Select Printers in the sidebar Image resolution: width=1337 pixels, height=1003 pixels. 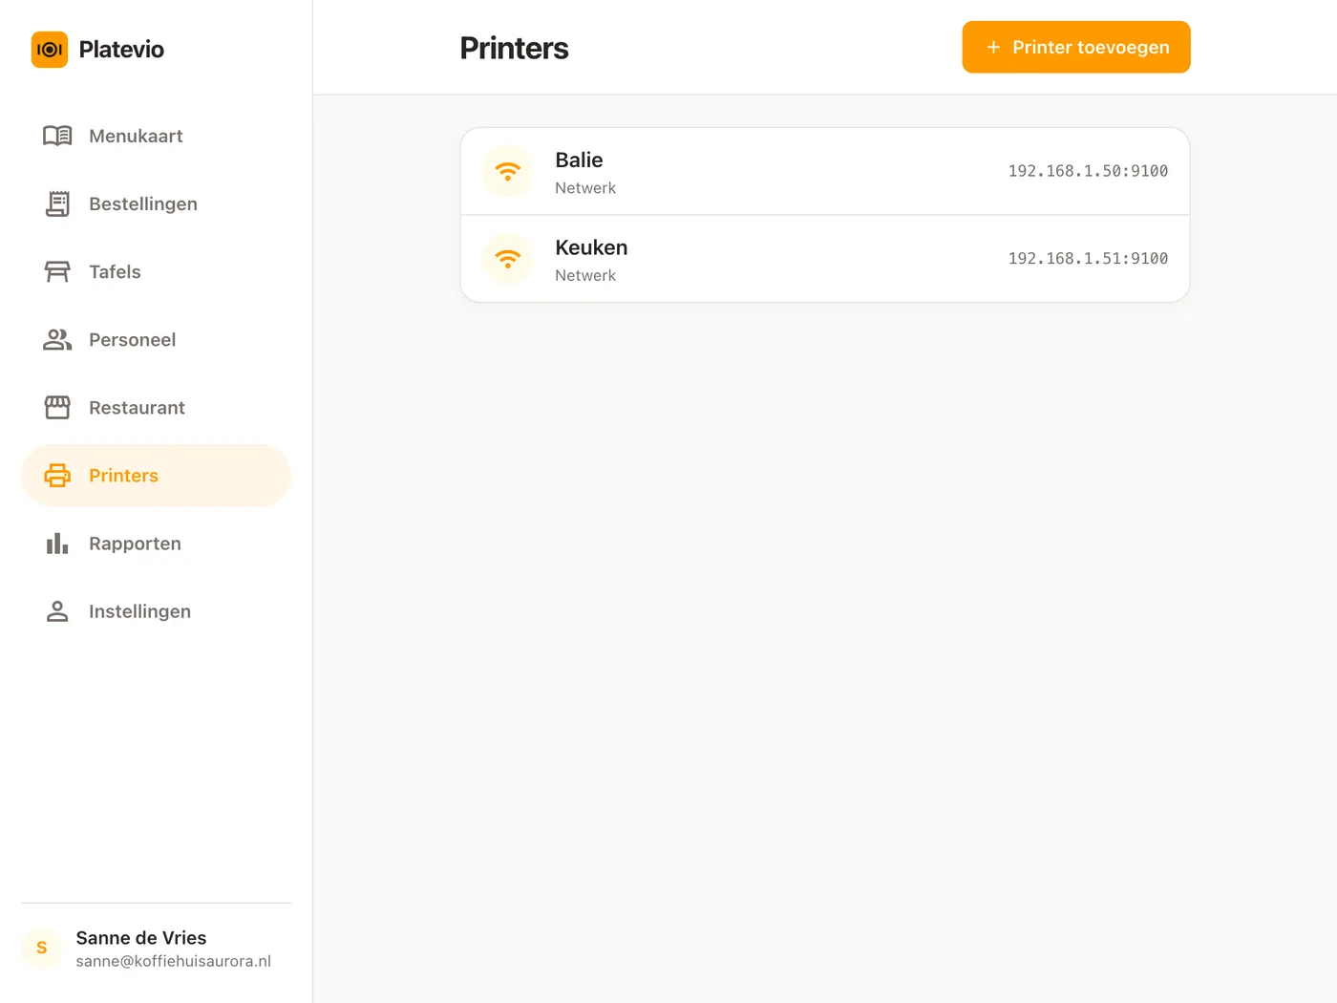coord(156,475)
